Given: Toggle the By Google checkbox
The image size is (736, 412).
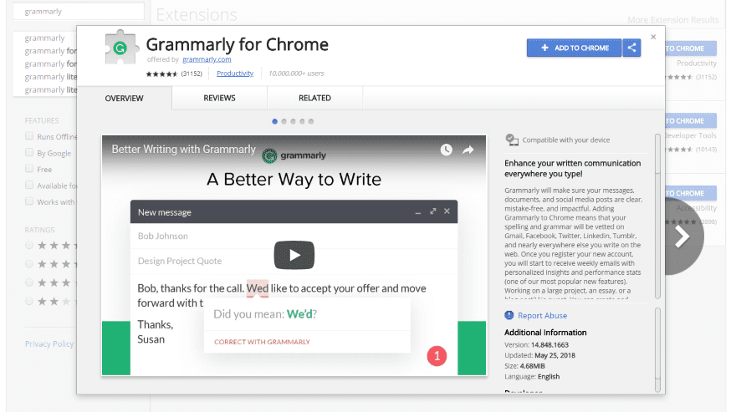Looking at the screenshot, I should pyautogui.click(x=29, y=152).
